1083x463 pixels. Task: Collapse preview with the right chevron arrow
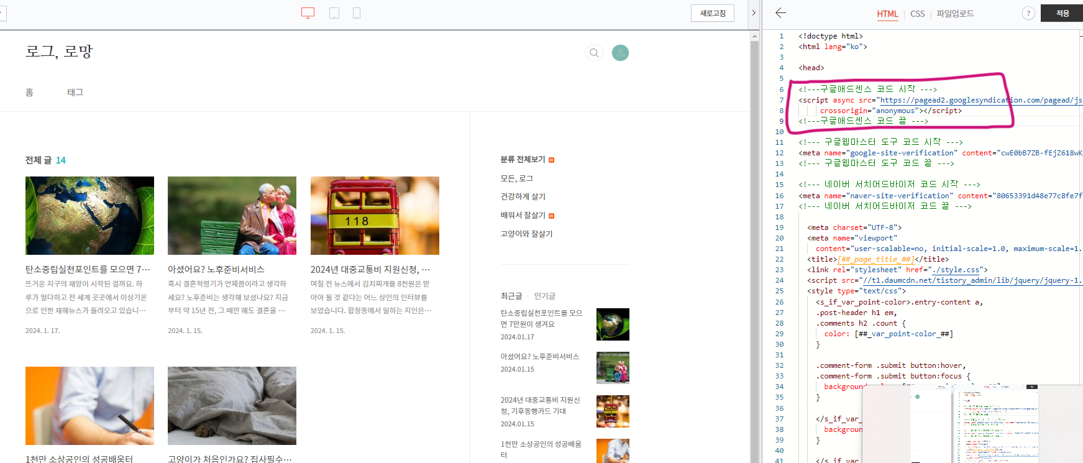[x=754, y=13]
